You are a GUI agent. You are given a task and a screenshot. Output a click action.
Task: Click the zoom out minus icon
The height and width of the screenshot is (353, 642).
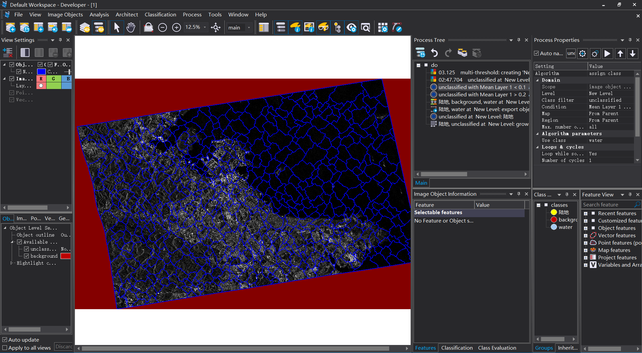click(x=163, y=27)
